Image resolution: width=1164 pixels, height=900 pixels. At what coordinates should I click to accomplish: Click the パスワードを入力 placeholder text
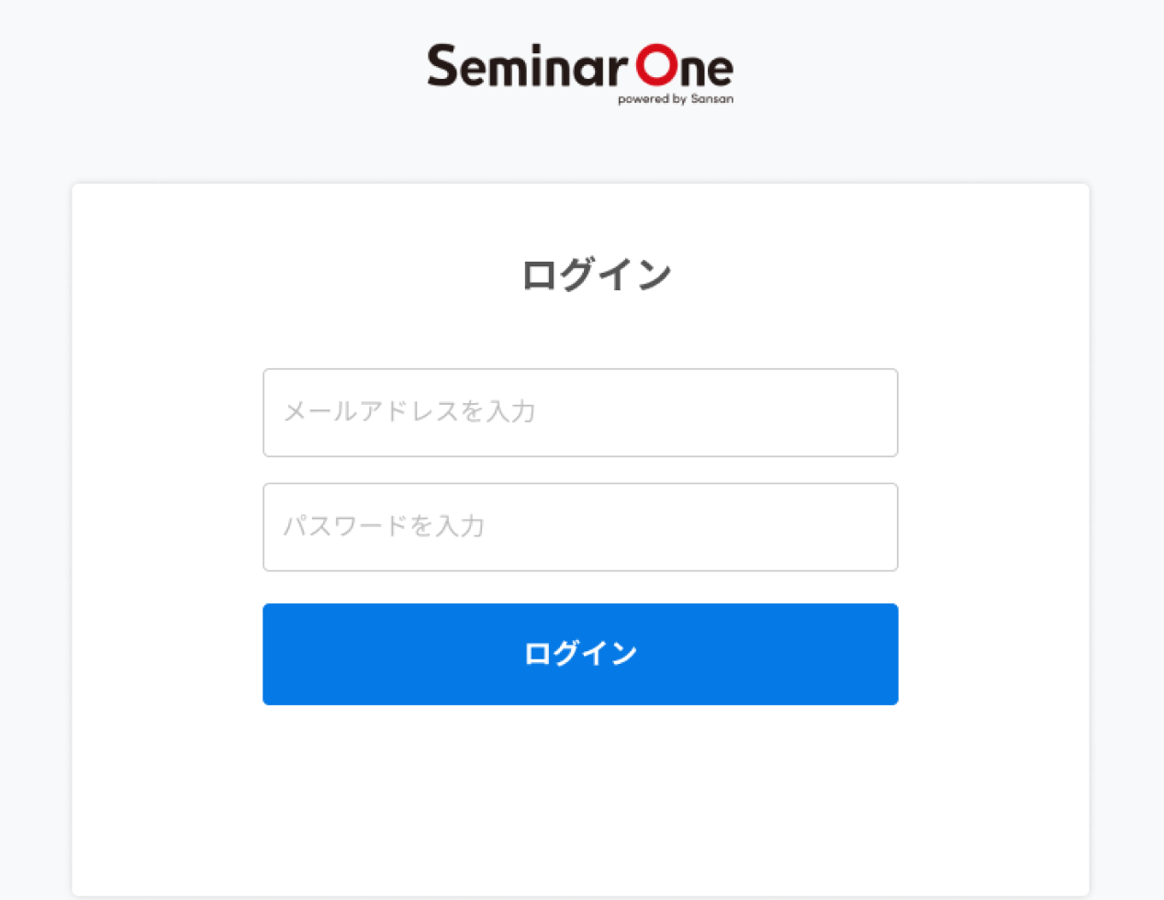click(x=384, y=526)
